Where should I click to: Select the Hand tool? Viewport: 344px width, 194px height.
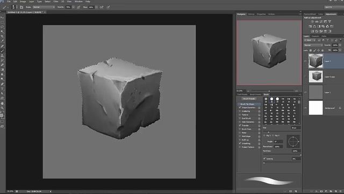2,103
